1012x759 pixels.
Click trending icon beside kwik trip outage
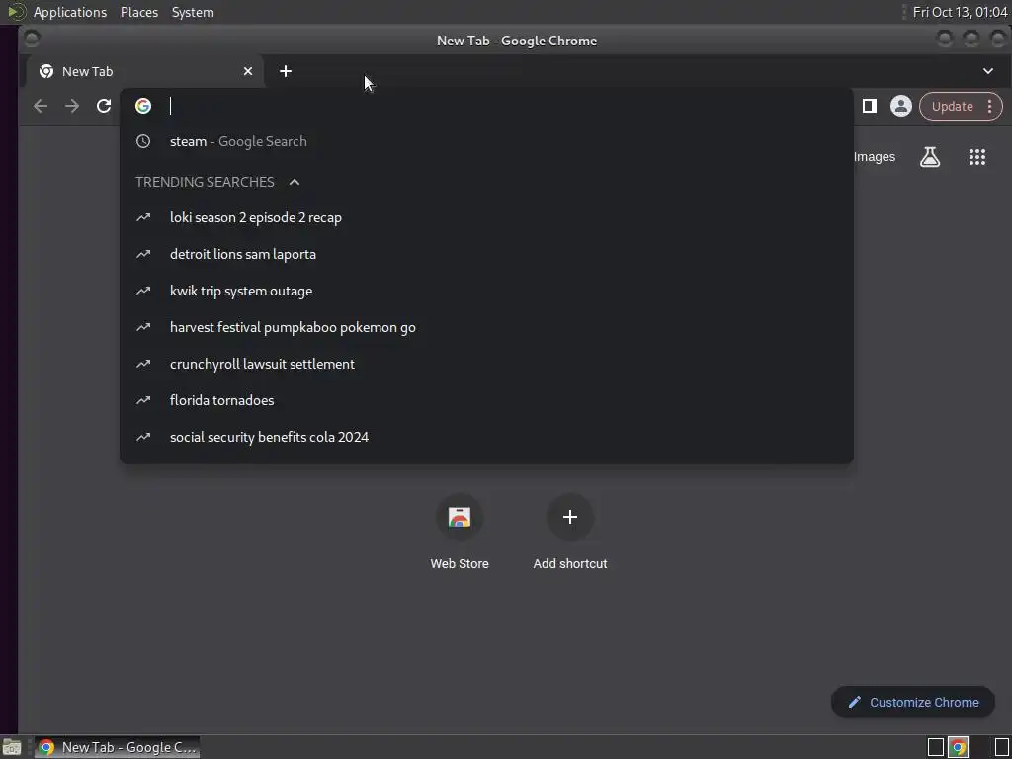coord(143,291)
